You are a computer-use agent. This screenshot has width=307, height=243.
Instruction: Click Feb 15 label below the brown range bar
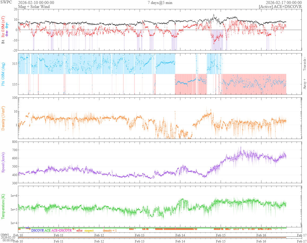coord(221,241)
